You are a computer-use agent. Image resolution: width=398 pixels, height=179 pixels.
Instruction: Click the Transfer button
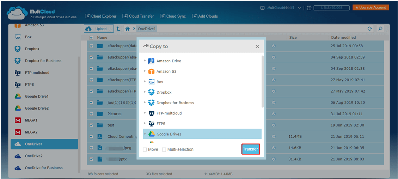250,149
